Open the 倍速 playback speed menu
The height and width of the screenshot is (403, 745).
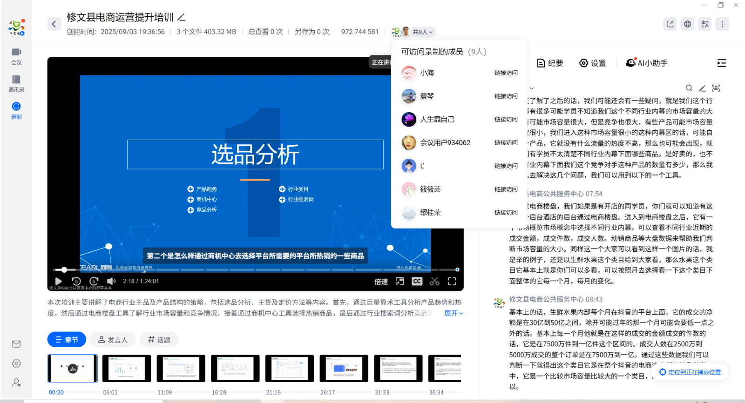click(381, 282)
